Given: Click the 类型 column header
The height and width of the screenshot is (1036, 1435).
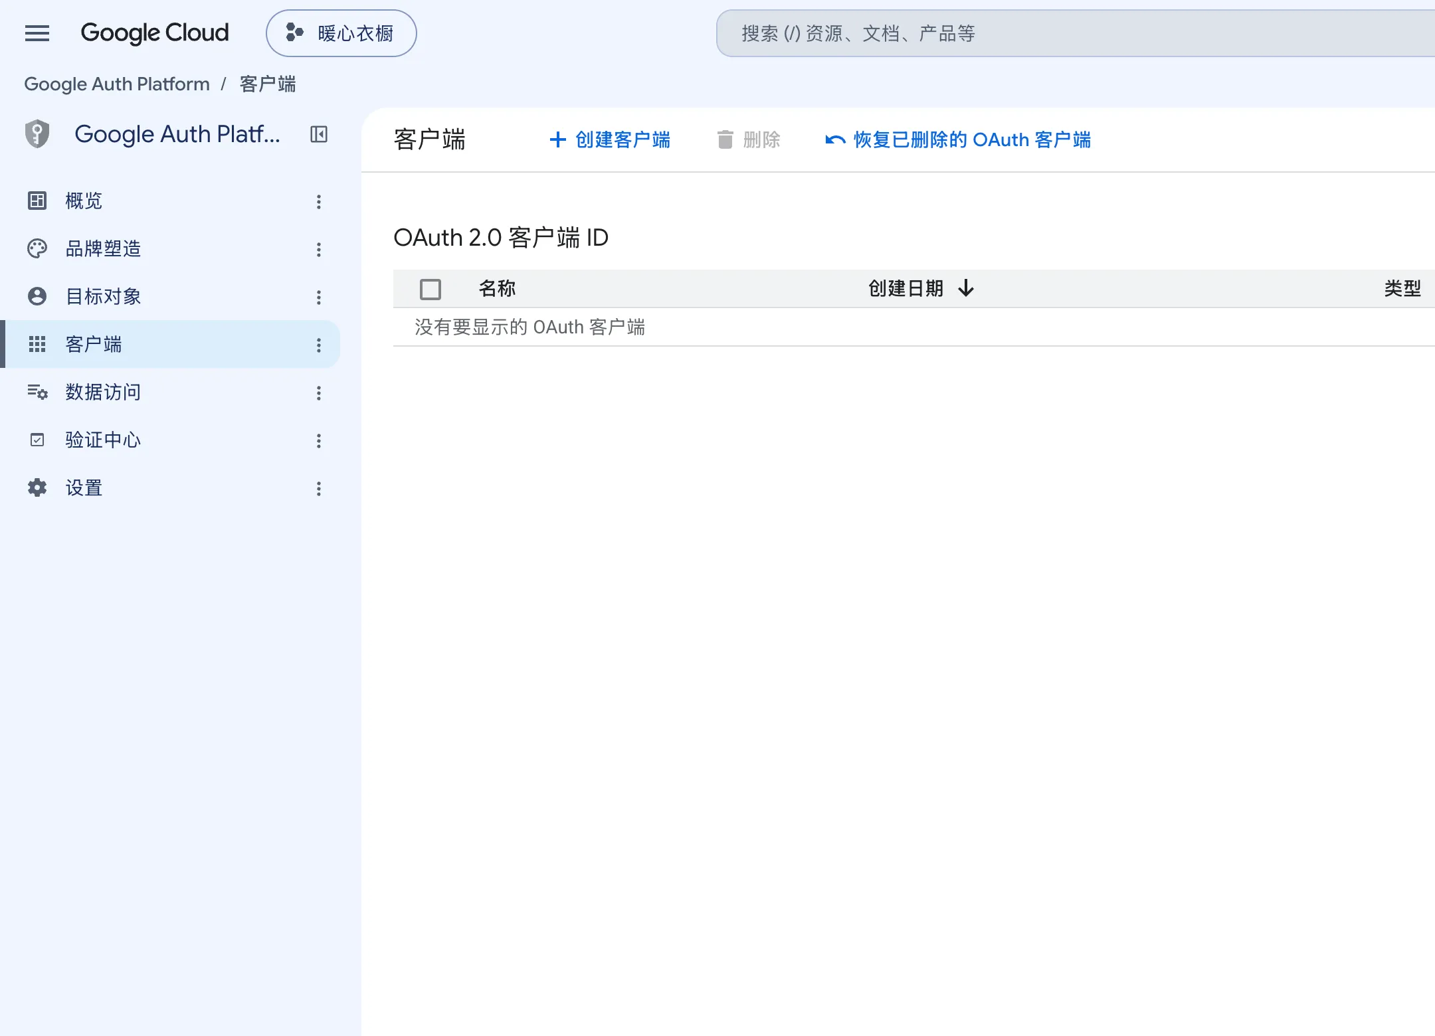Looking at the screenshot, I should (x=1402, y=288).
